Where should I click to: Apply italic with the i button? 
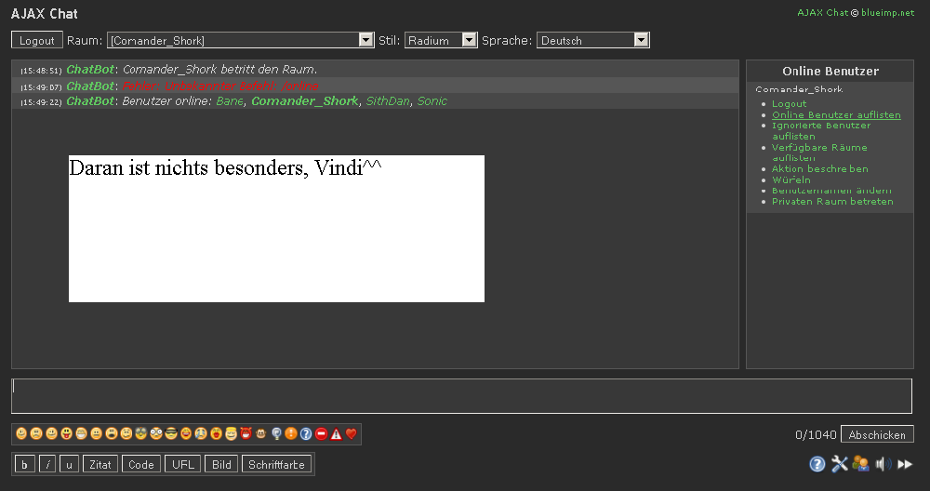coord(46,464)
